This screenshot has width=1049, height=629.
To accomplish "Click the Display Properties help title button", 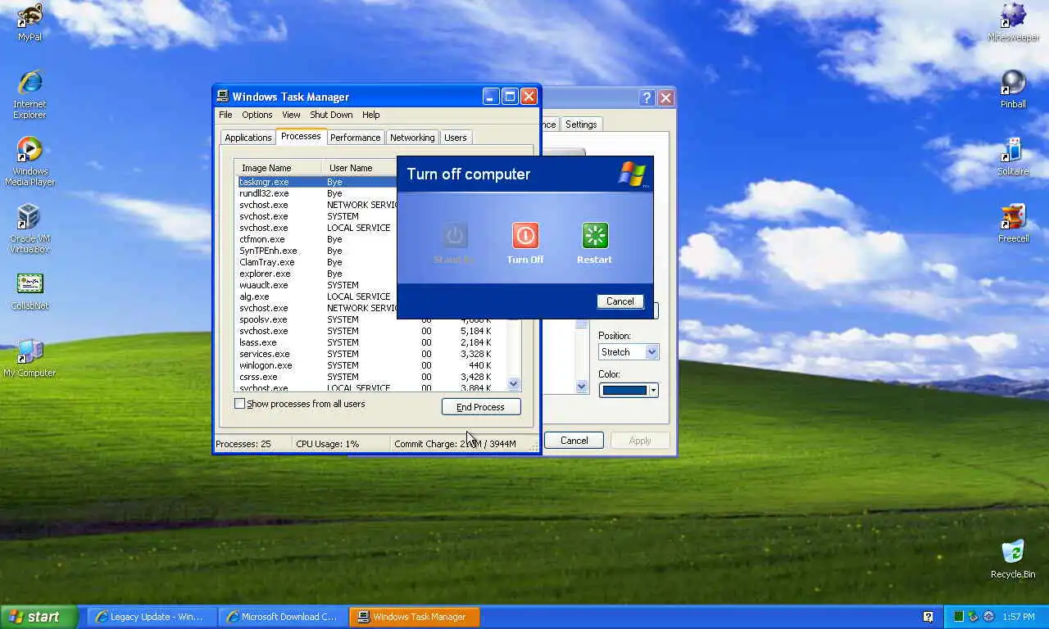I will tap(647, 97).
